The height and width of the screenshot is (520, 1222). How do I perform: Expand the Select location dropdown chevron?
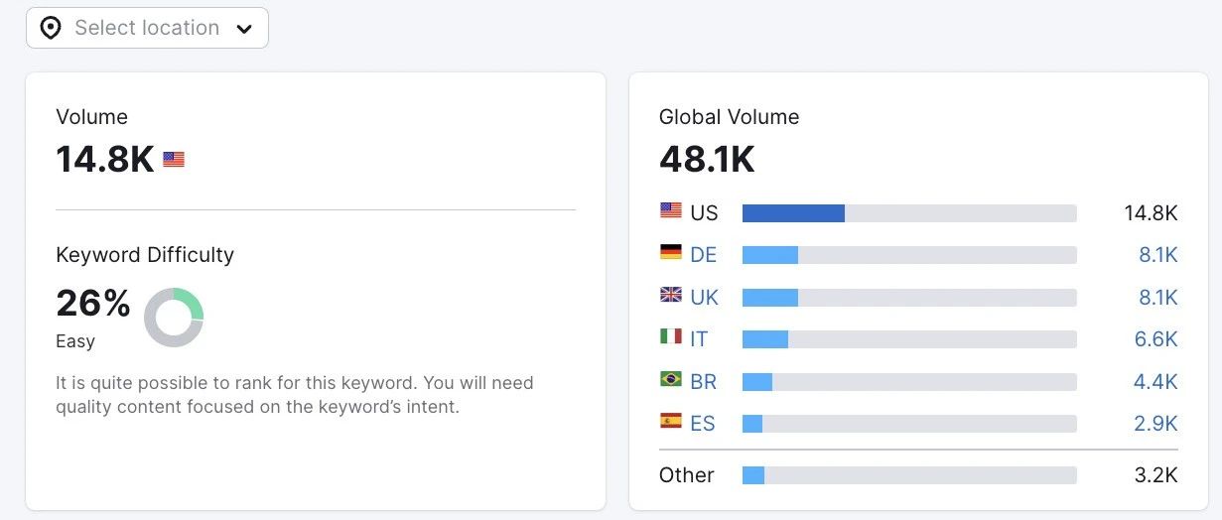tap(244, 29)
